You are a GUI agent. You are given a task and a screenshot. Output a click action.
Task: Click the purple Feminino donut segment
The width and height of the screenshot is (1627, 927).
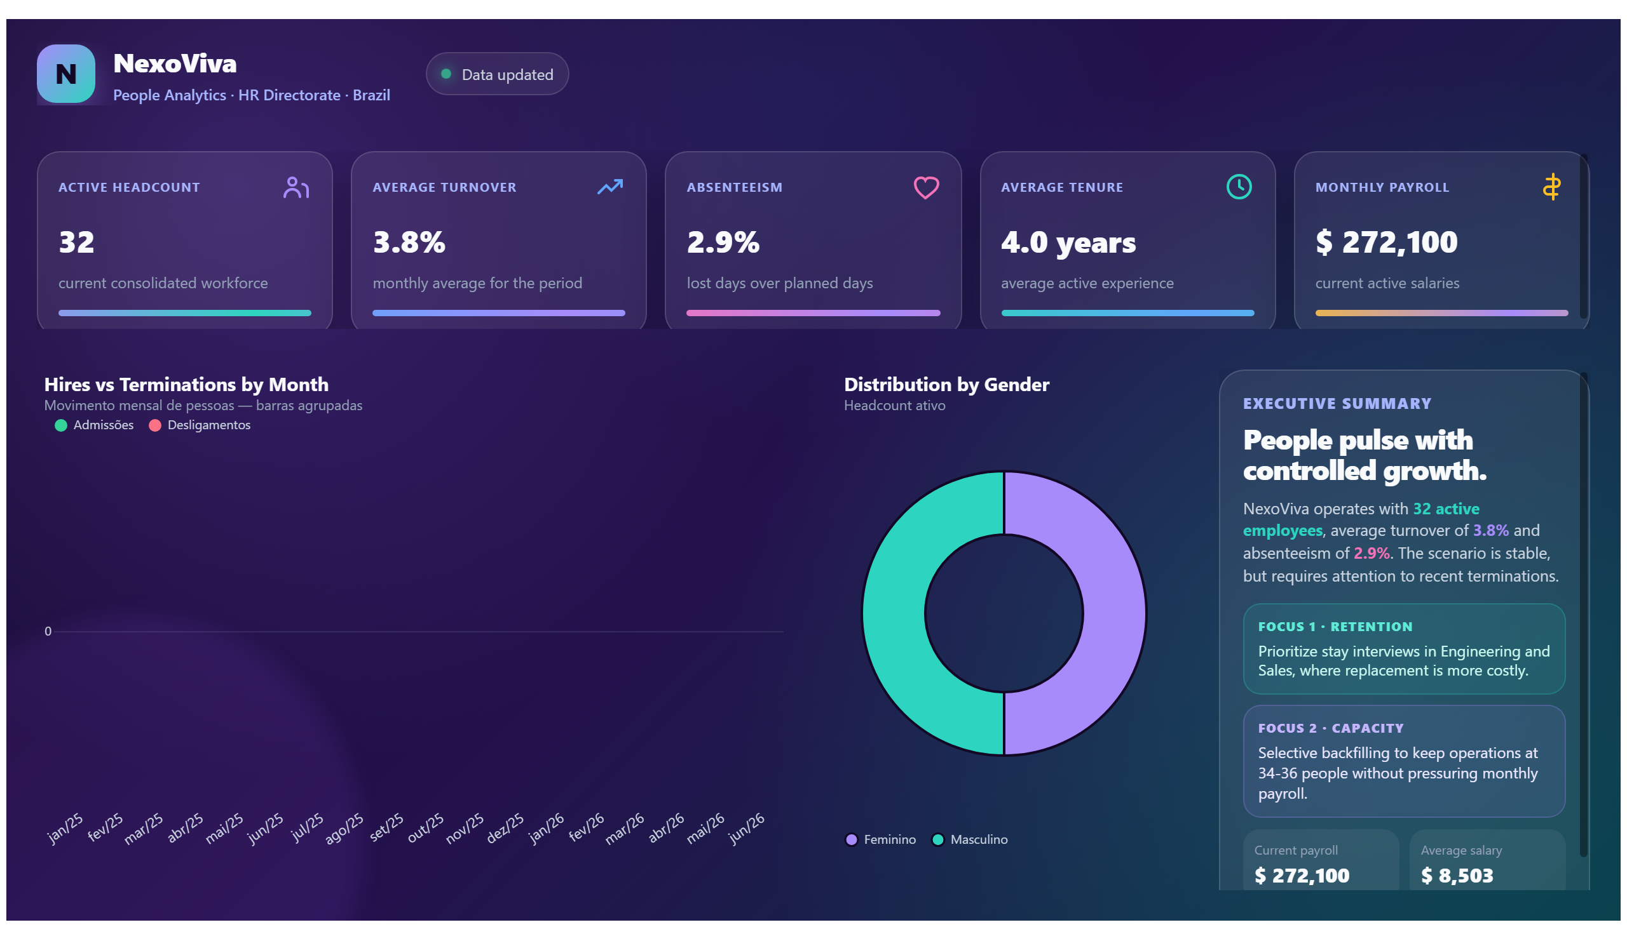click(1114, 613)
